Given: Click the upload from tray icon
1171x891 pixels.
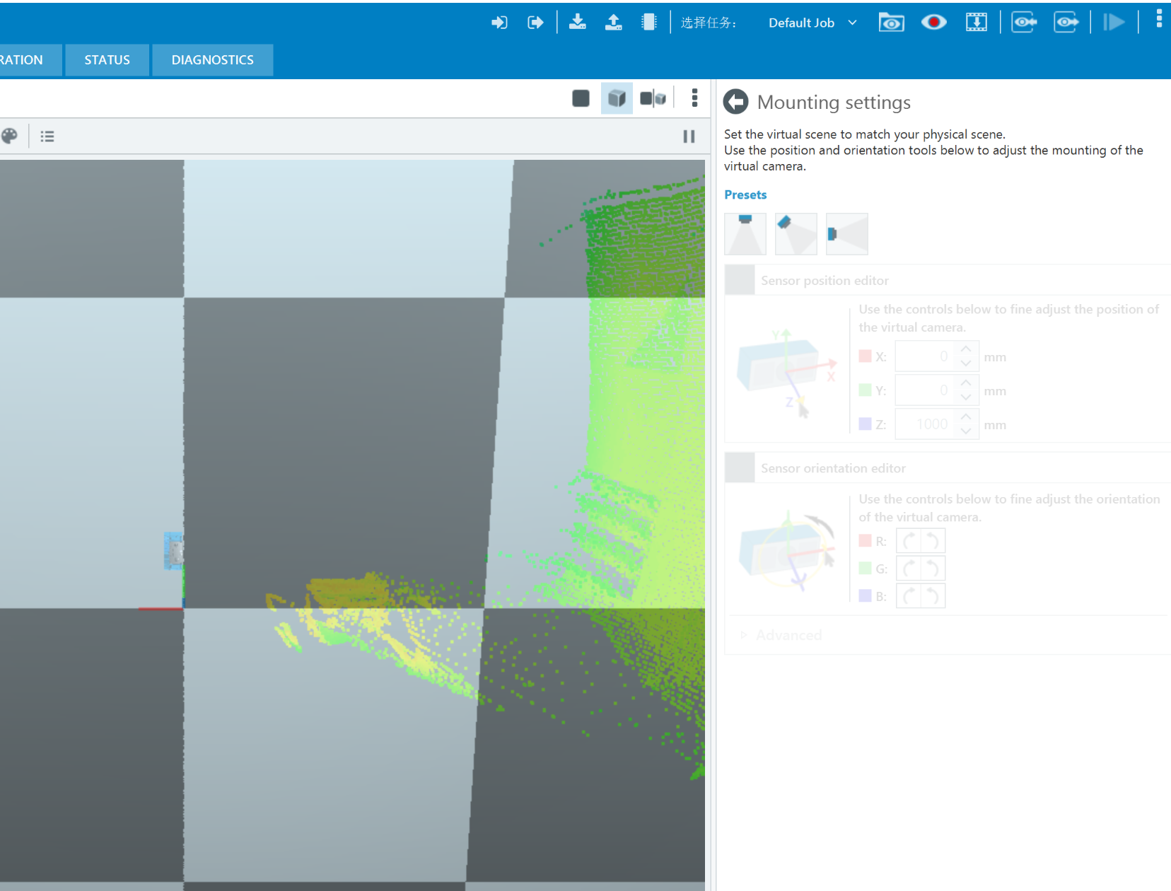Looking at the screenshot, I should pyautogui.click(x=614, y=22).
